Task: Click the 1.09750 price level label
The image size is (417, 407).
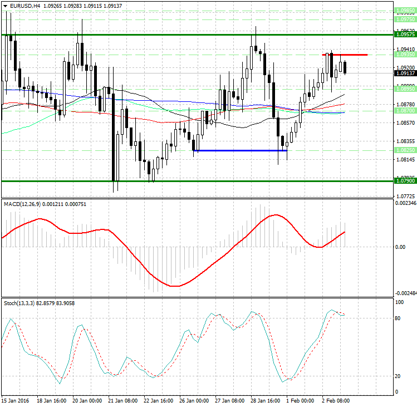Action: point(404,18)
